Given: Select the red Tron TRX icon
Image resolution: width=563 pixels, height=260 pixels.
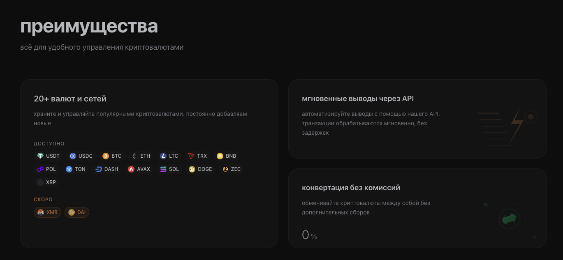Looking at the screenshot, I should (x=191, y=156).
